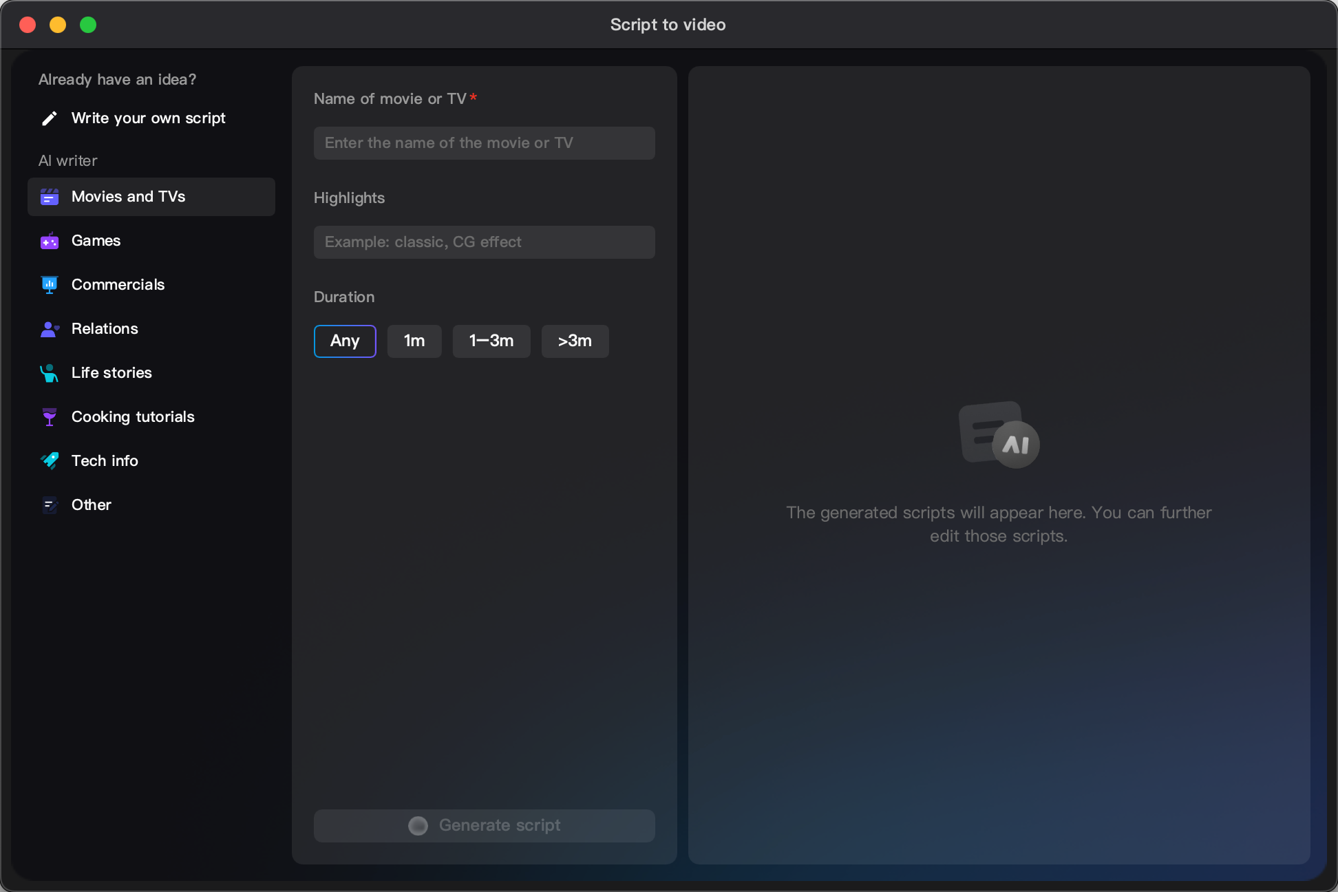The height and width of the screenshot is (892, 1338).
Task: Select 1-3m duration option
Action: tap(492, 341)
